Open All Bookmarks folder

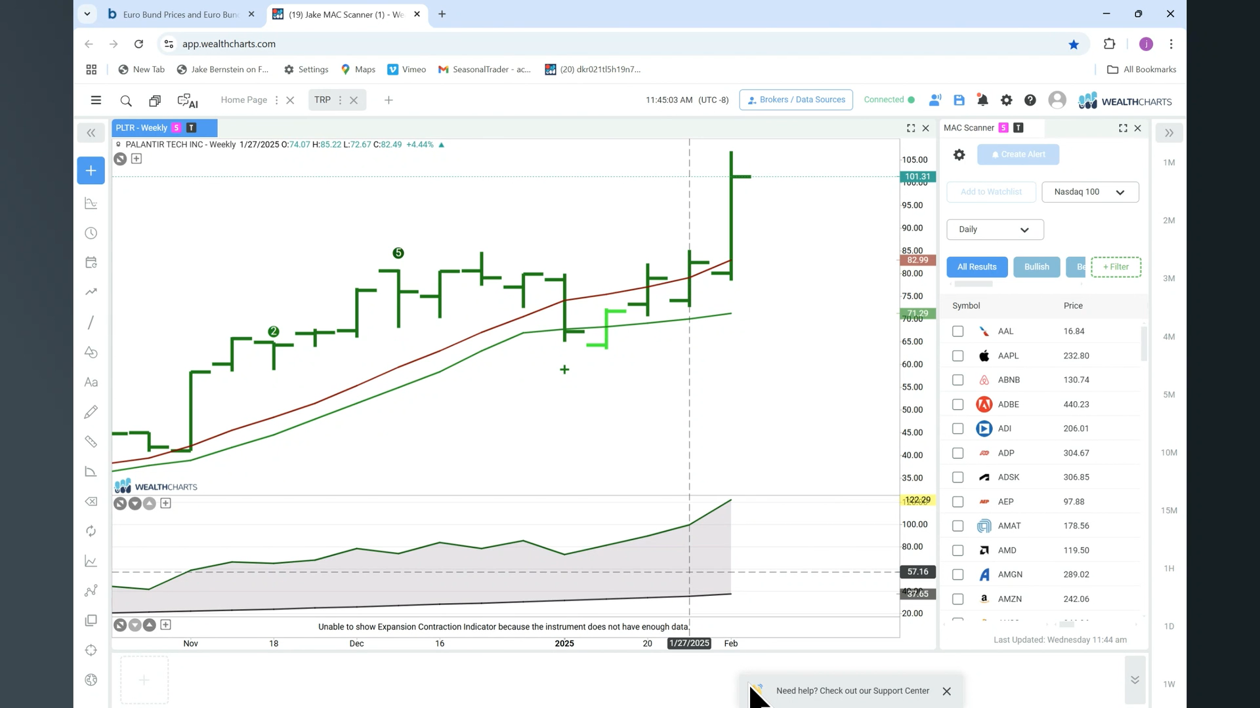click(1141, 69)
